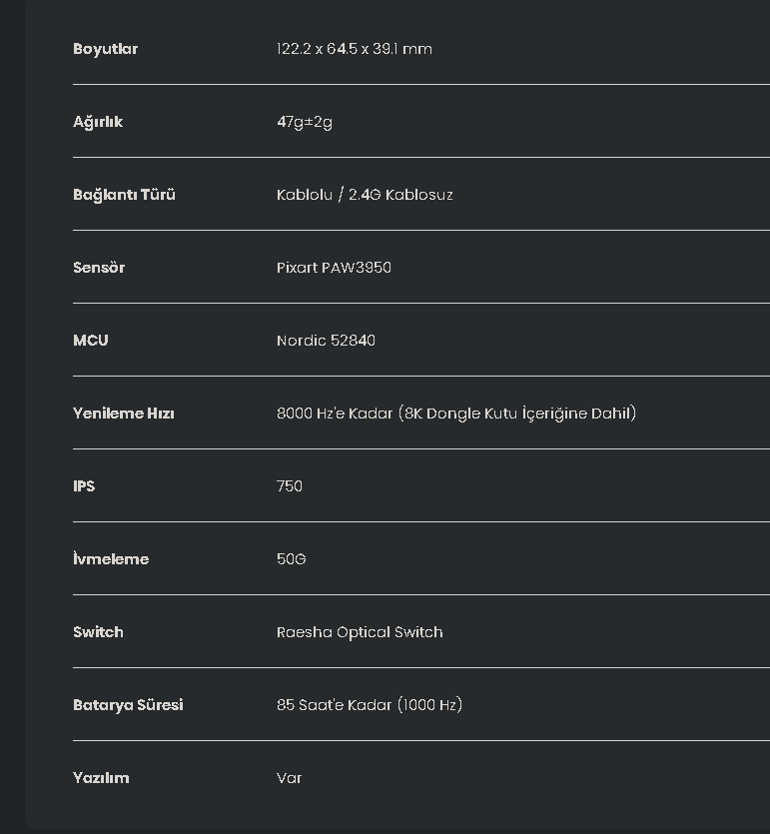This screenshot has width=770, height=834.
Task: Select Kablolu / 2.4G Kablosuz text
Action: click(365, 195)
